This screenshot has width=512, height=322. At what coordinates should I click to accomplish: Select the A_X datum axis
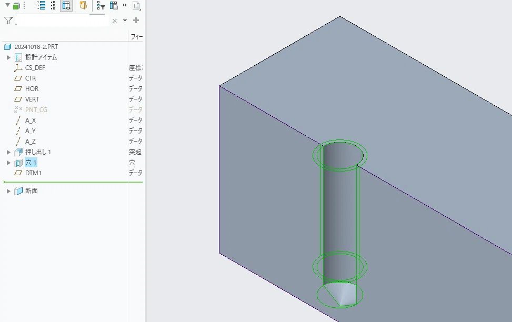[x=31, y=120]
